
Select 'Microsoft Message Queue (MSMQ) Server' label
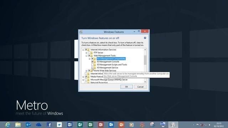point(109,80)
